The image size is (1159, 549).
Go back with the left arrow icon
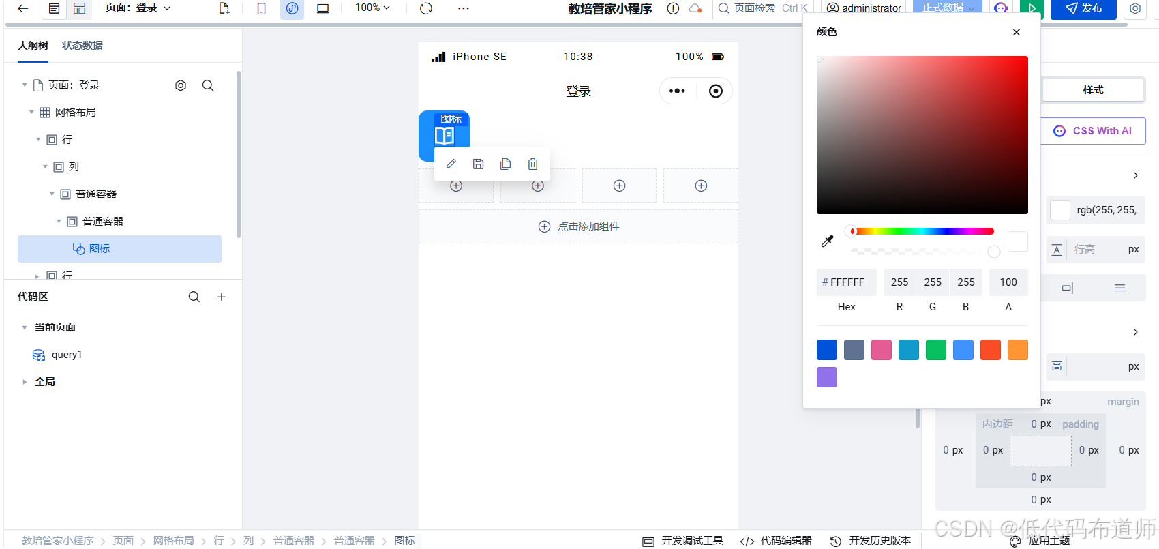tap(23, 8)
